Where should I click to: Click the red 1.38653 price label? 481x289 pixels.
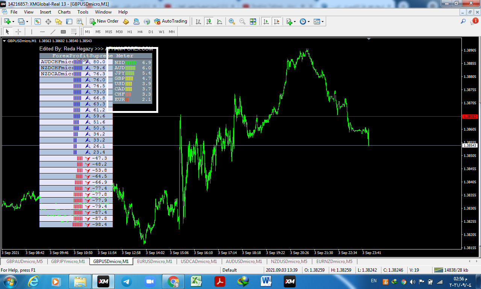470,117
